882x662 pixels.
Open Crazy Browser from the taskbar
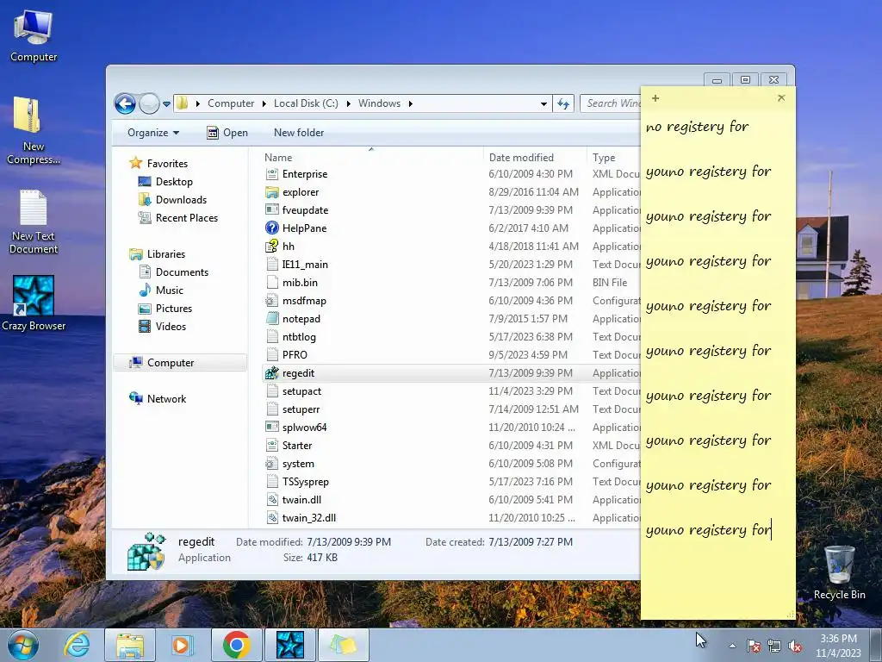coord(289,645)
